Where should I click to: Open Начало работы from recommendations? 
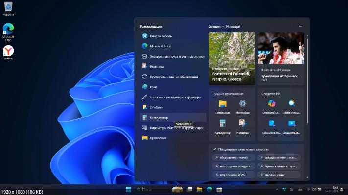(x=162, y=36)
